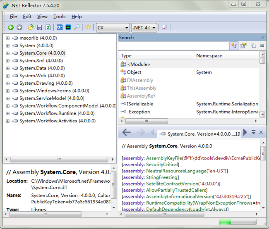Expand the mscorlib assembly node
Screen dimensions: 269x229
point(7,38)
